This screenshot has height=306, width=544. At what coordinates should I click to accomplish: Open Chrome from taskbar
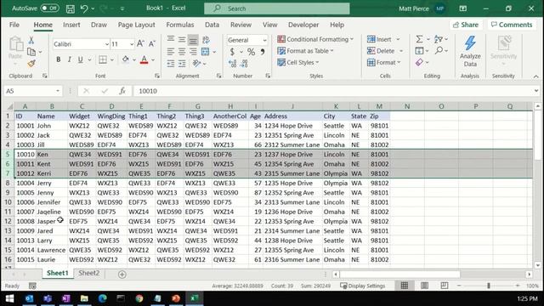pyautogui.click(x=139, y=298)
